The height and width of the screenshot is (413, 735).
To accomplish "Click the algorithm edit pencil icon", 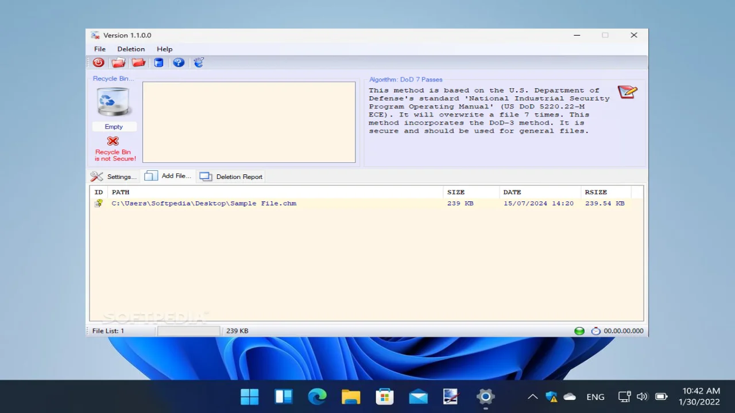I will 628,92.
